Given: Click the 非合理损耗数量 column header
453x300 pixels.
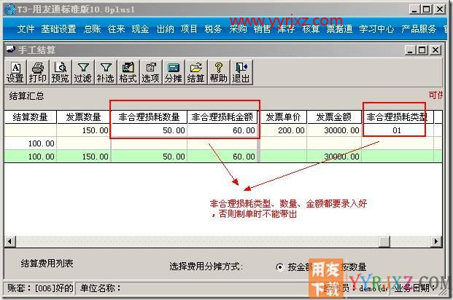Looking at the screenshot, I should click(x=149, y=117).
